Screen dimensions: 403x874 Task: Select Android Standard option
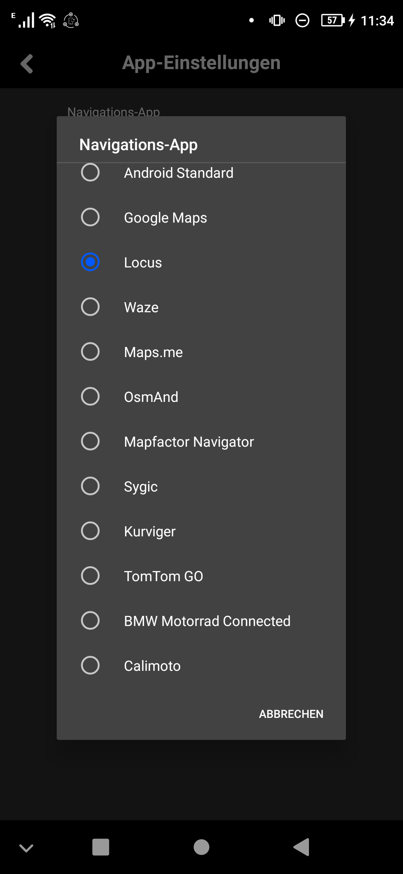click(90, 173)
